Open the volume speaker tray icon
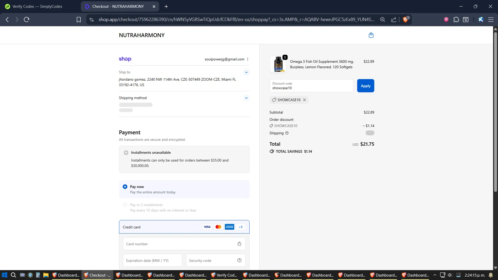 450,275
